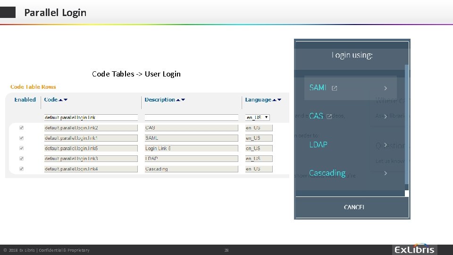Click the ExLibris logo in the footer
The width and height of the screenshot is (453, 255).
click(x=415, y=249)
